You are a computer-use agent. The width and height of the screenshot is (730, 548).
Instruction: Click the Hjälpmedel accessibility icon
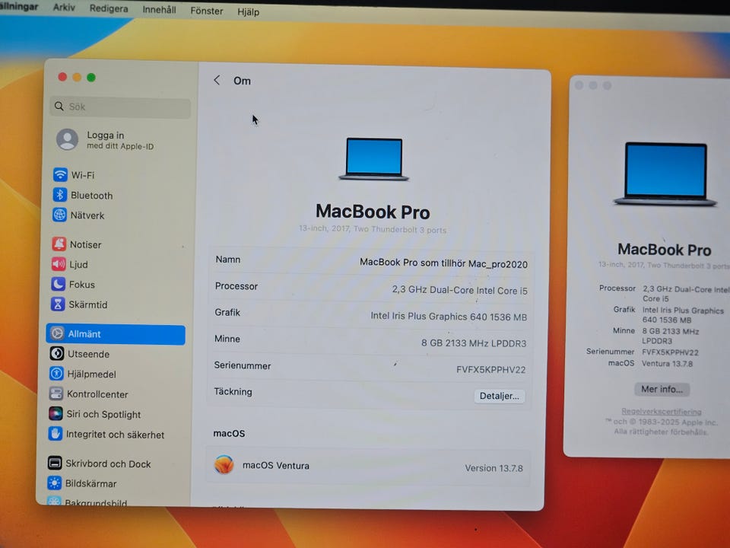tap(56, 374)
